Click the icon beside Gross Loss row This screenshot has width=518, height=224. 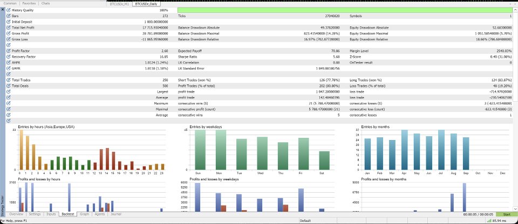8,39
